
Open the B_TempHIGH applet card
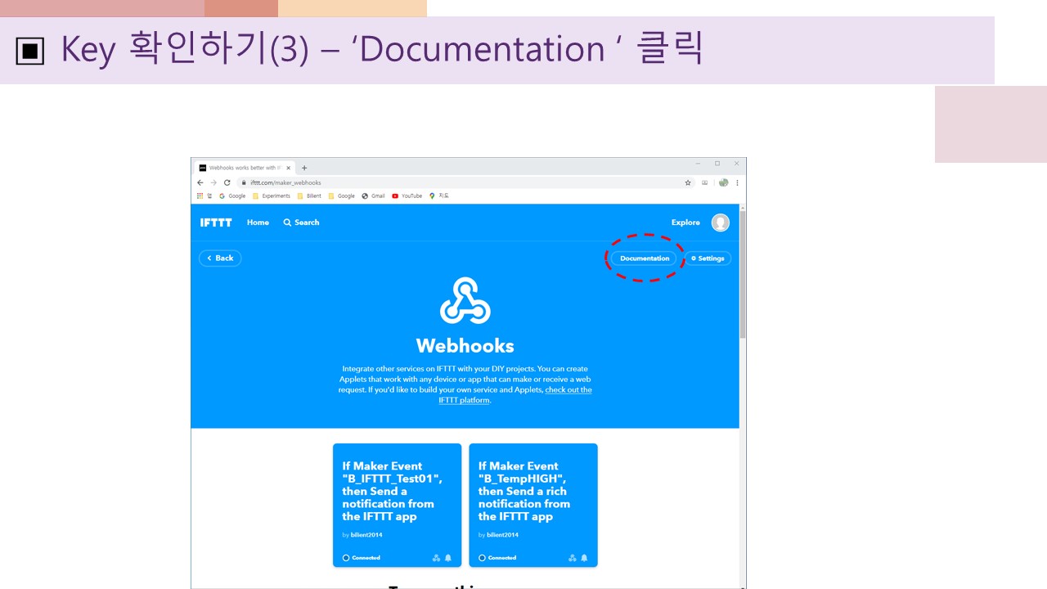pyautogui.click(x=533, y=505)
